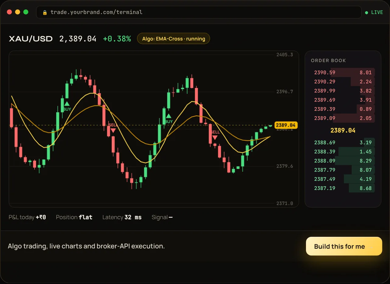Click the second SELL triangle marker
Viewport: 390px width, 284px height.
pyautogui.click(x=215, y=138)
